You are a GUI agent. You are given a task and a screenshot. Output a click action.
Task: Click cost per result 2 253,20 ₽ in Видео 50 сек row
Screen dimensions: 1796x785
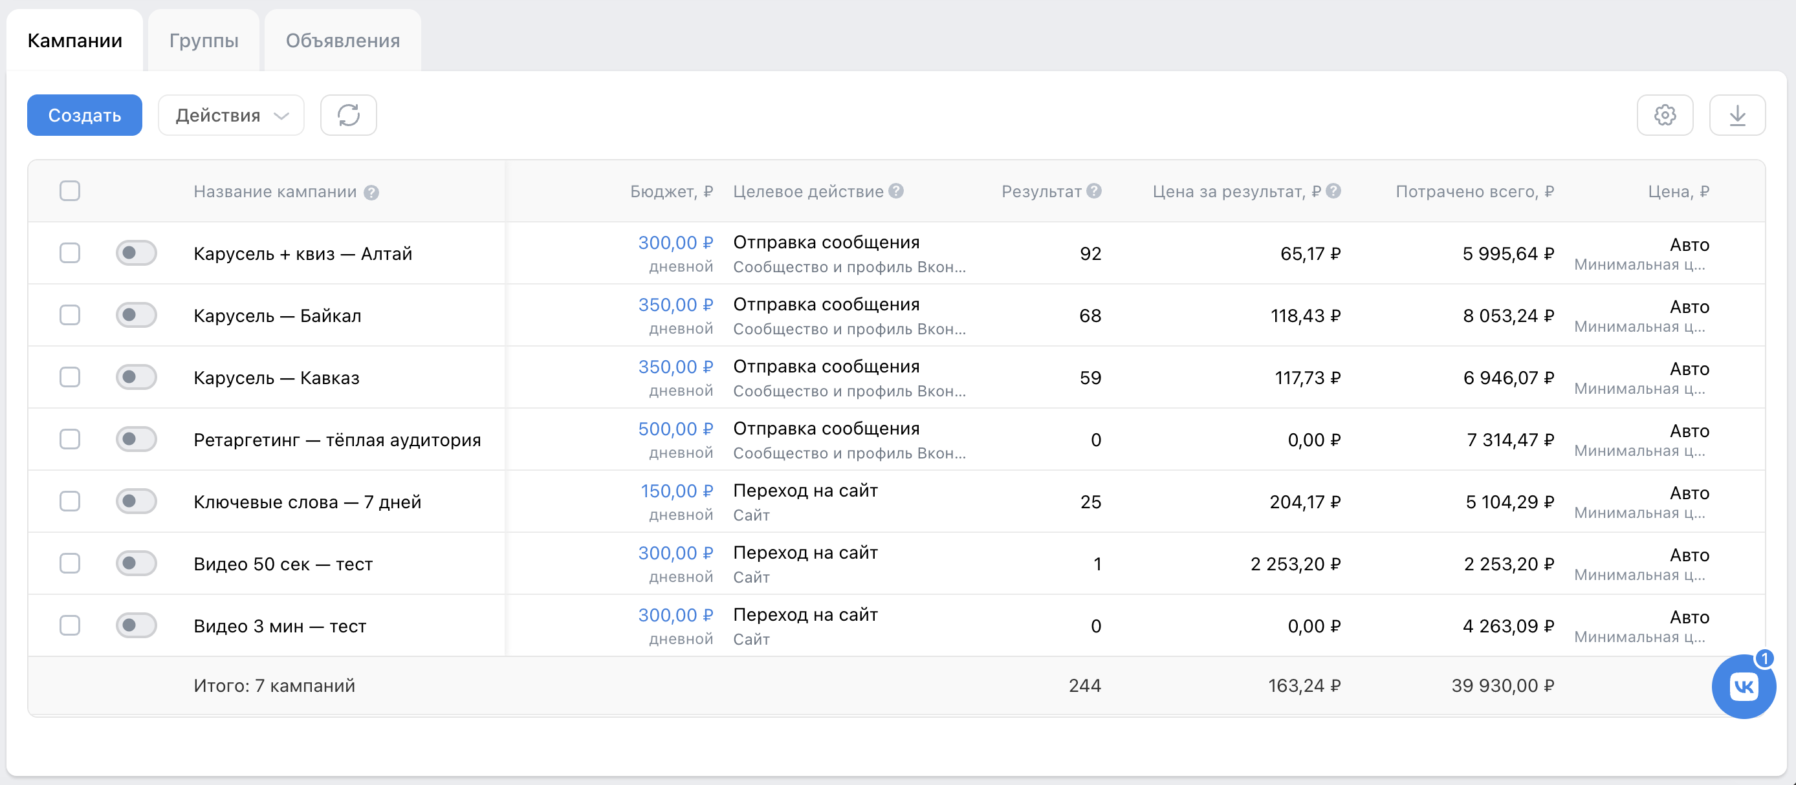(x=1295, y=563)
